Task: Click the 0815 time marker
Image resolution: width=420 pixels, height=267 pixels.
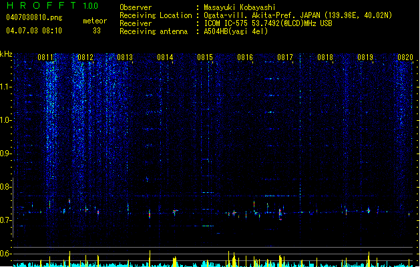Action: pyautogui.click(x=205, y=57)
